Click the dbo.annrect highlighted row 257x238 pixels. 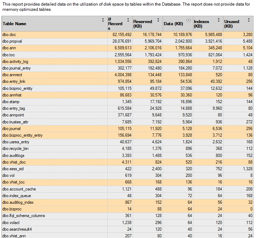click(x=128, y=75)
